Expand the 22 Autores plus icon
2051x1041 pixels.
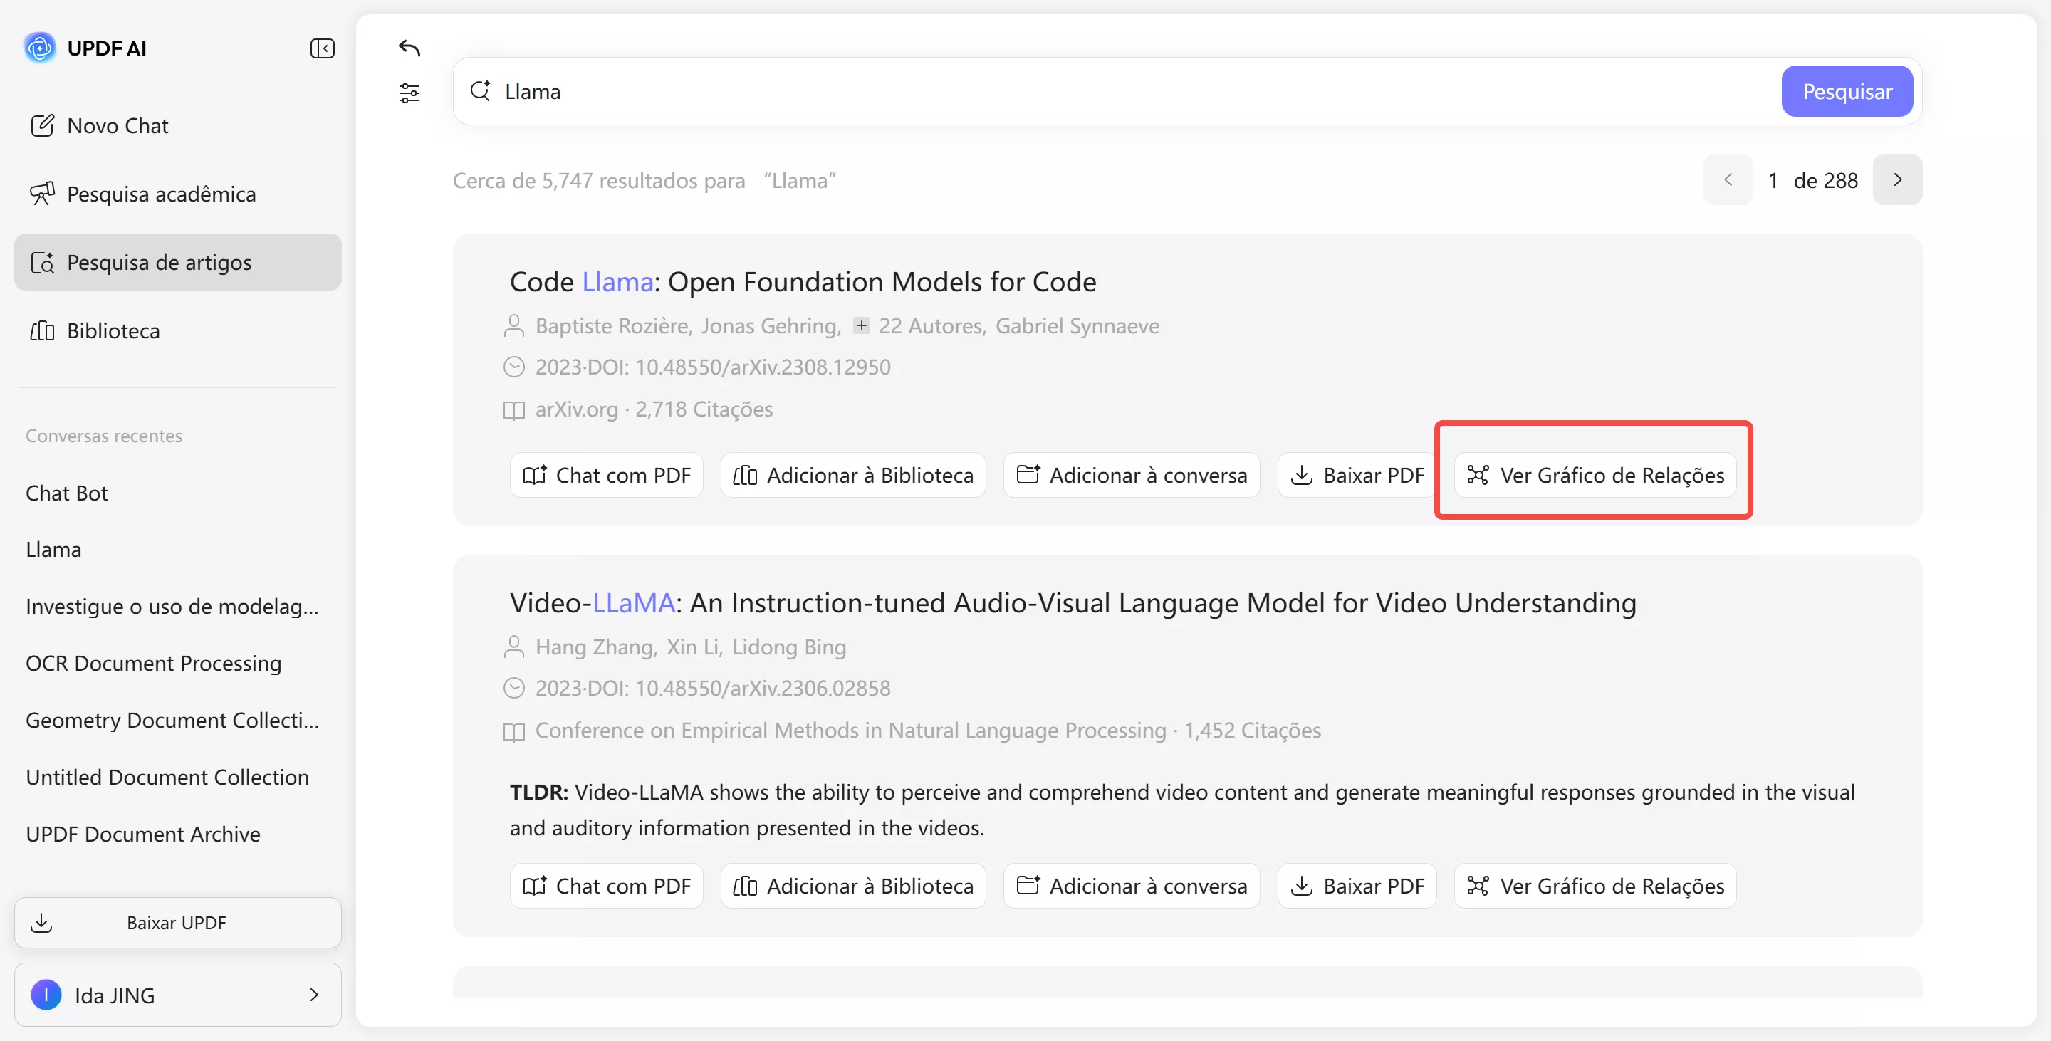(x=861, y=325)
